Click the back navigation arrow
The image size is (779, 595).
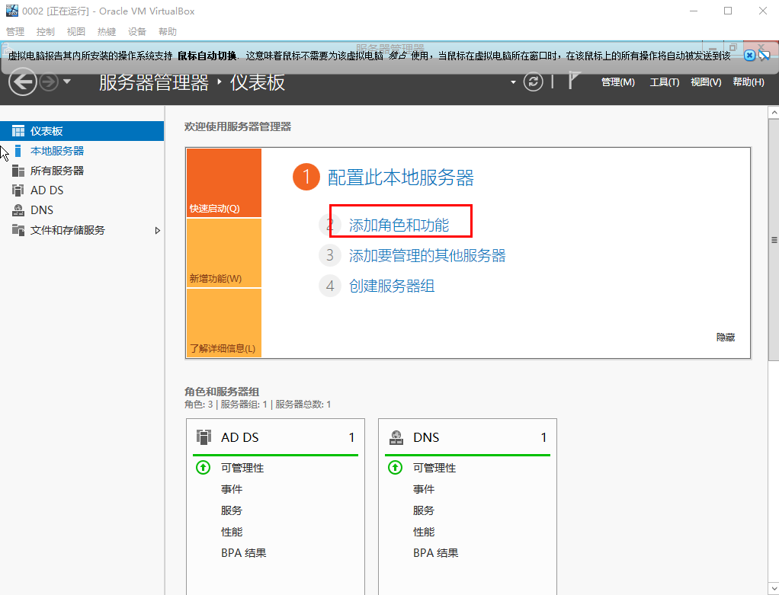tap(22, 82)
